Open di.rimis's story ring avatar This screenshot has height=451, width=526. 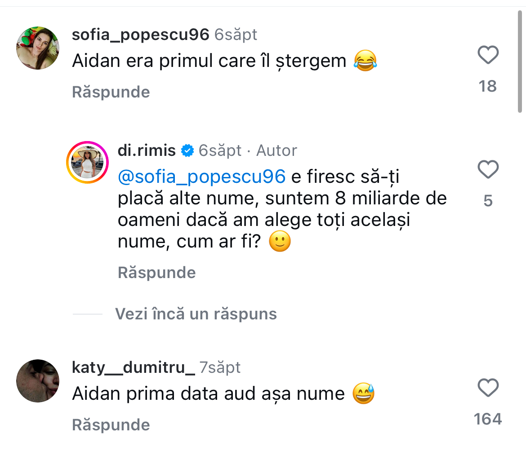coord(88,162)
